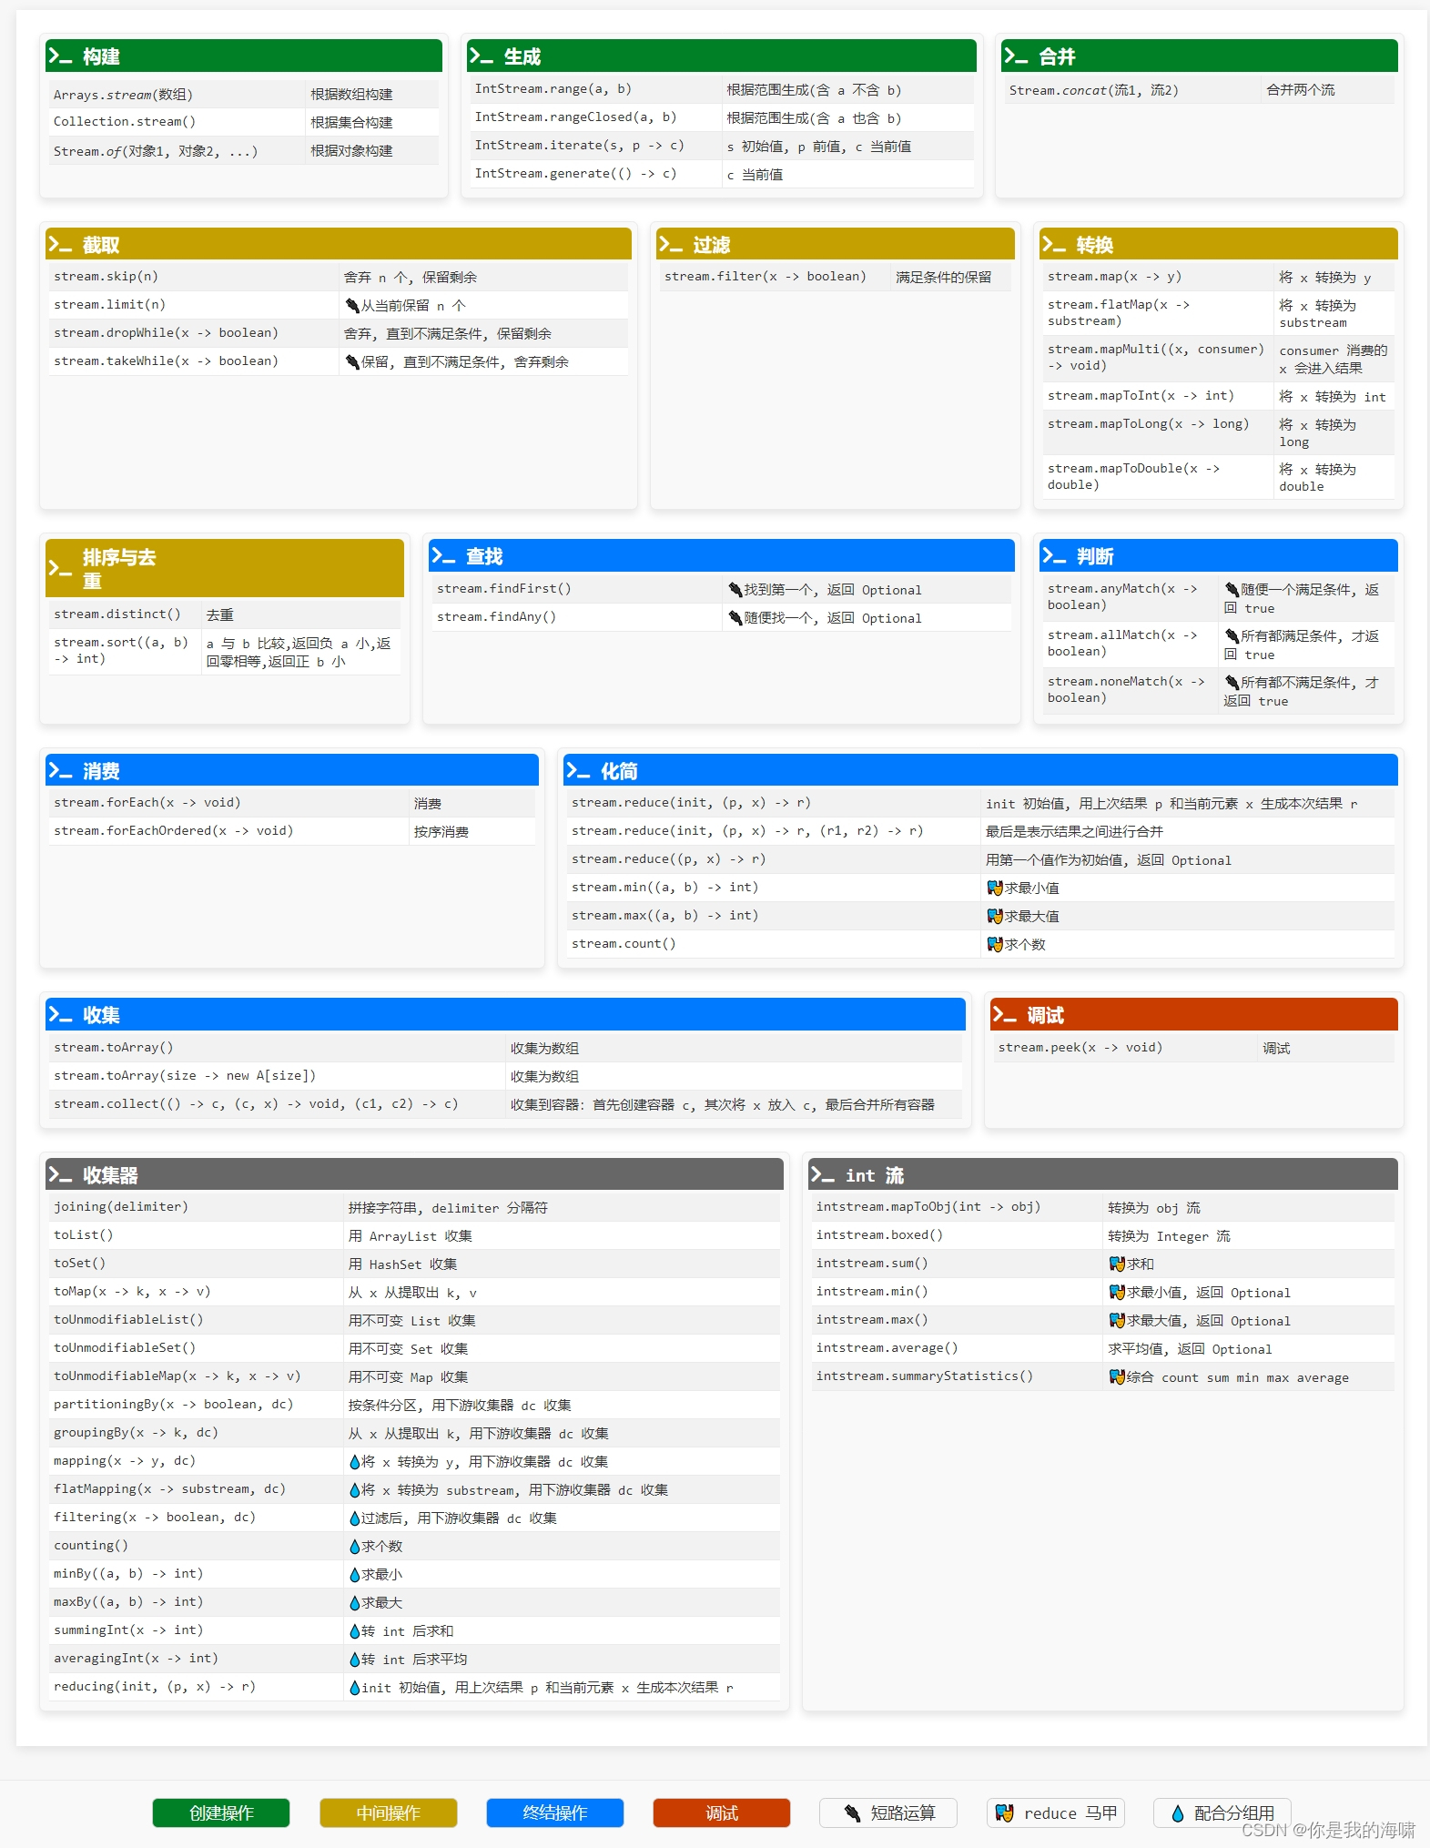Click the terminal prompt icon beside 调试
The width and height of the screenshot is (1430, 1848).
coord(1005,1015)
